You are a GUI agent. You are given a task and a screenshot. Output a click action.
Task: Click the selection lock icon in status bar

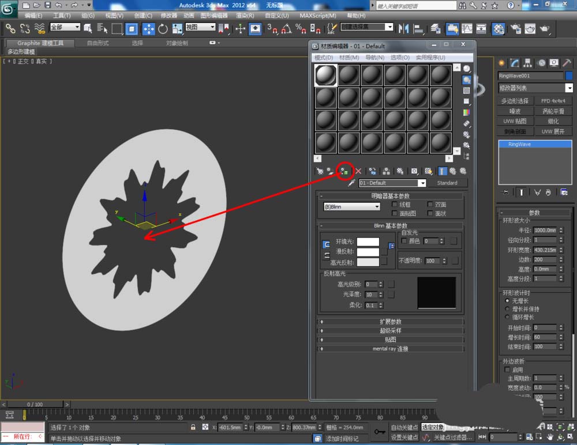point(193,427)
